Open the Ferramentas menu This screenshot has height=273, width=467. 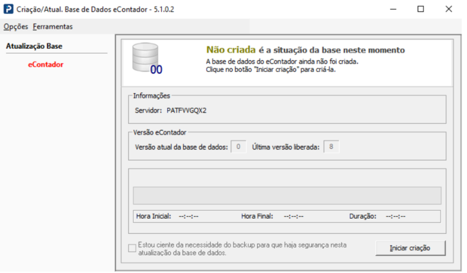(52, 26)
